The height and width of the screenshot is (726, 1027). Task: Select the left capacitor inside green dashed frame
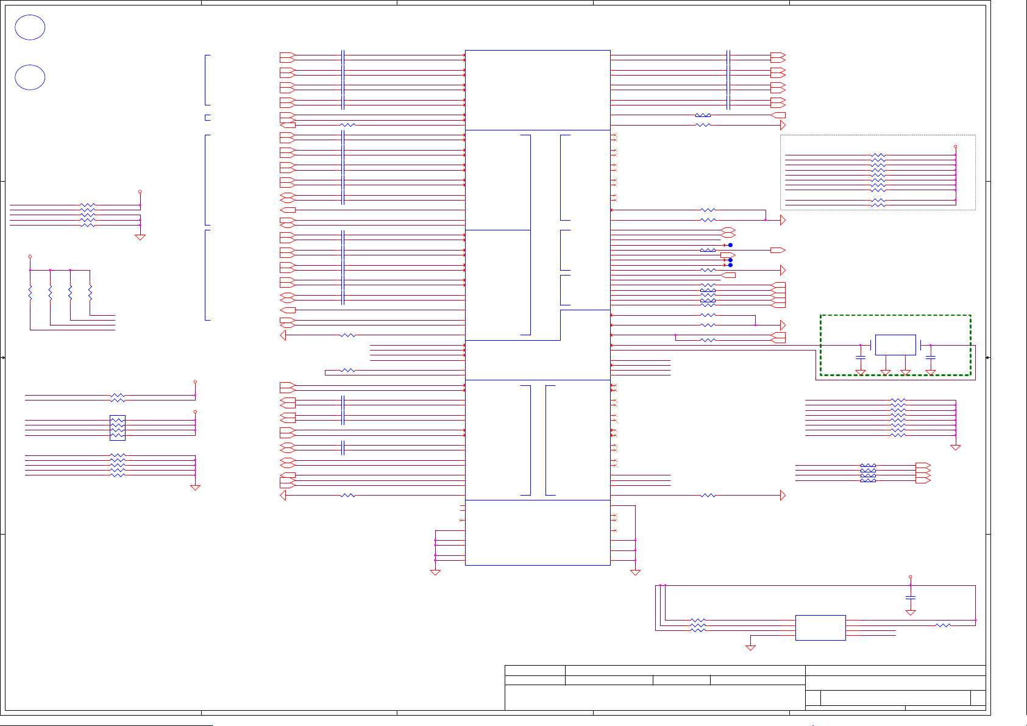(x=861, y=357)
